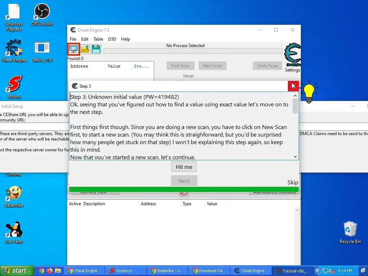Switch to Download Tal... taskbar item
368x276 pixels.
[x=209, y=271]
